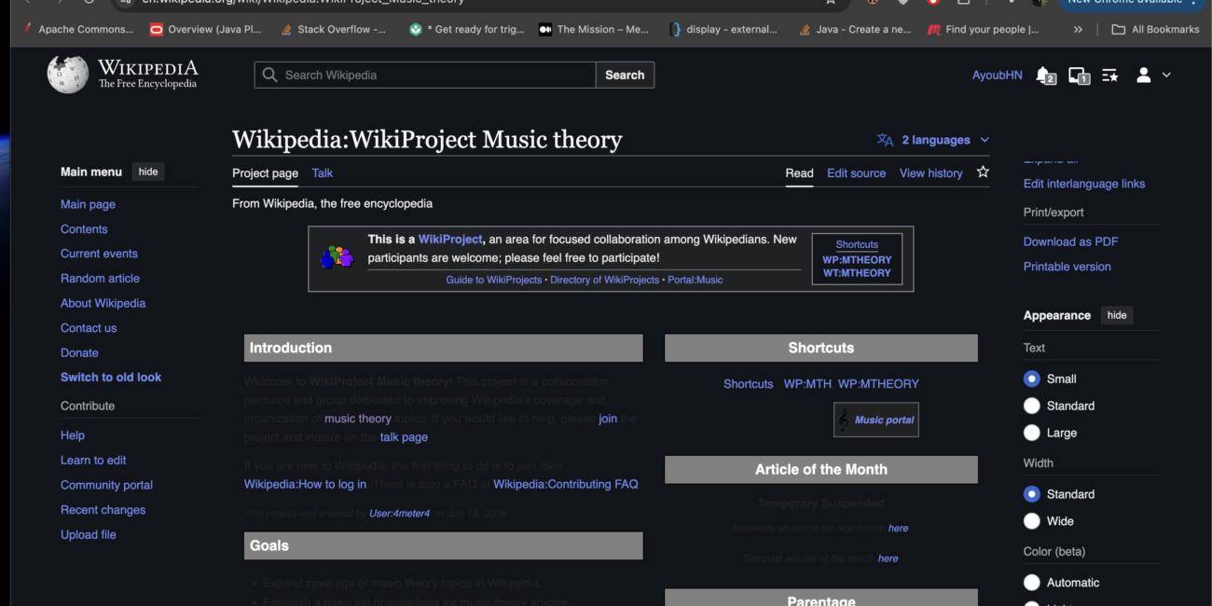
Task: Select the Project page tab
Action: pos(265,173)
